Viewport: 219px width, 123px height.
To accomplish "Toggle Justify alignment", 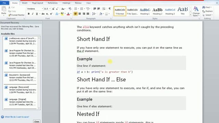I will (x=88, y=14).
